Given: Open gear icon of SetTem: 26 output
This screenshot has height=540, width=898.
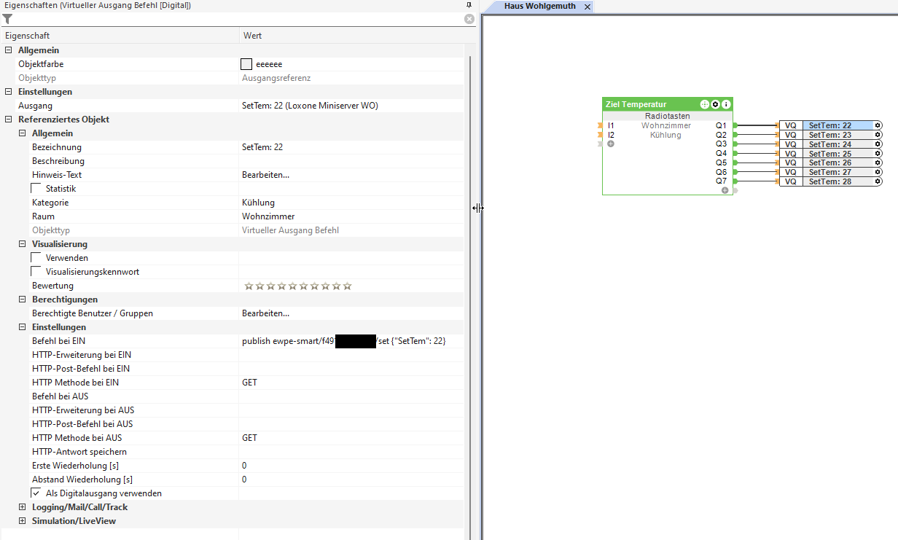Looking at the screenshot, I should (878, 163).
